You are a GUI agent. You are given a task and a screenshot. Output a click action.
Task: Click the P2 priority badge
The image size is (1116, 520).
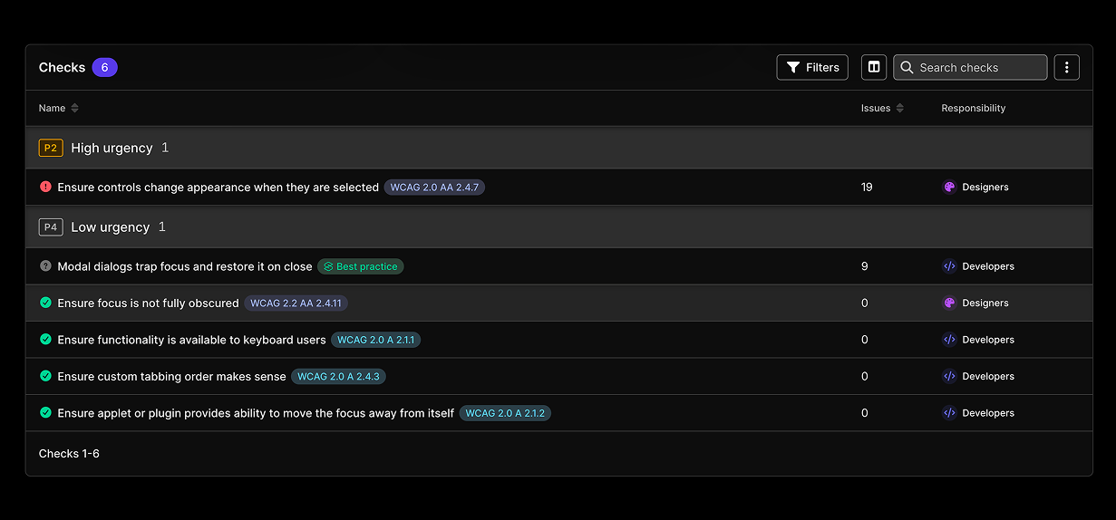tap(51, 148)
